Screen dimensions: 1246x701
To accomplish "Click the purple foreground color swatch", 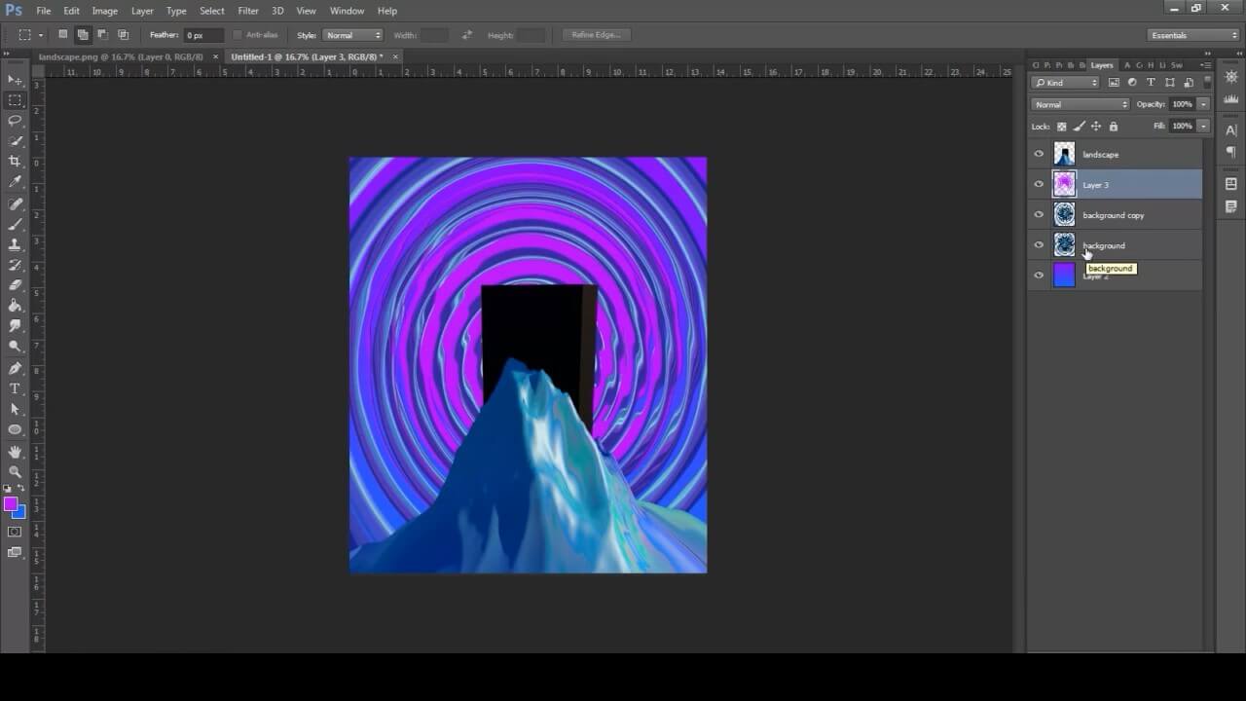I will point(11,504).
